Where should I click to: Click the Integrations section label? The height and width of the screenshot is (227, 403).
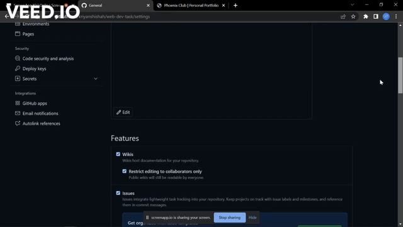tap(25, 93)
